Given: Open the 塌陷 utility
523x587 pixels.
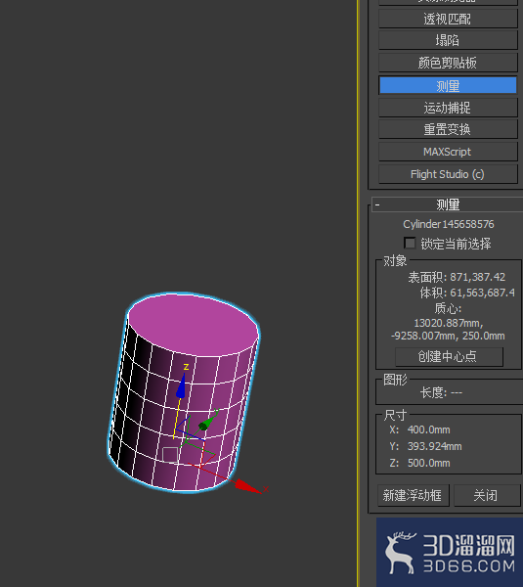Looking at the screenshot, I should (x=448, y=40).
